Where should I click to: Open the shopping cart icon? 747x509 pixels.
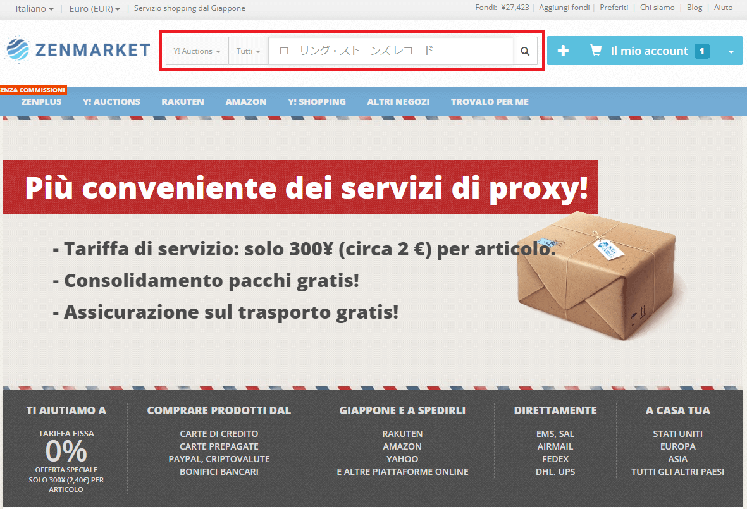595,50
